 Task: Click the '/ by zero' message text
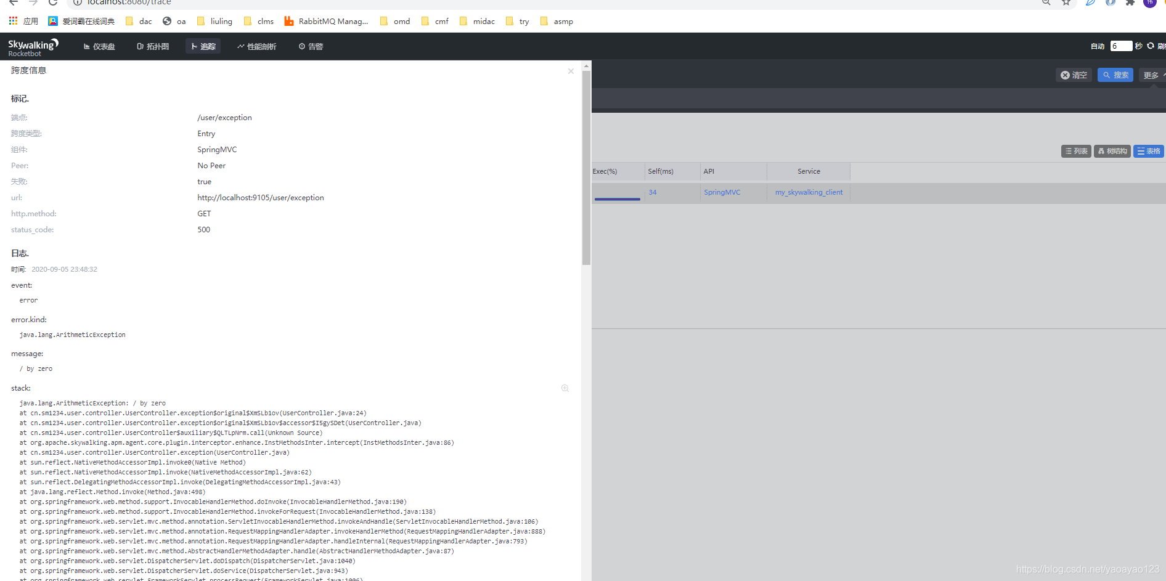pos(36,368)
